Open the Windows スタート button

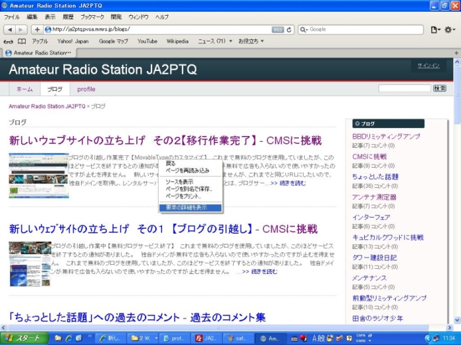[x=24, y=338]
